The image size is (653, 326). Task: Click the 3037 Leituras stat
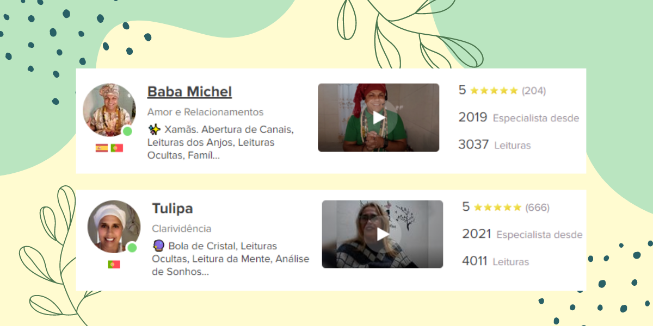[x=495, y=145]
